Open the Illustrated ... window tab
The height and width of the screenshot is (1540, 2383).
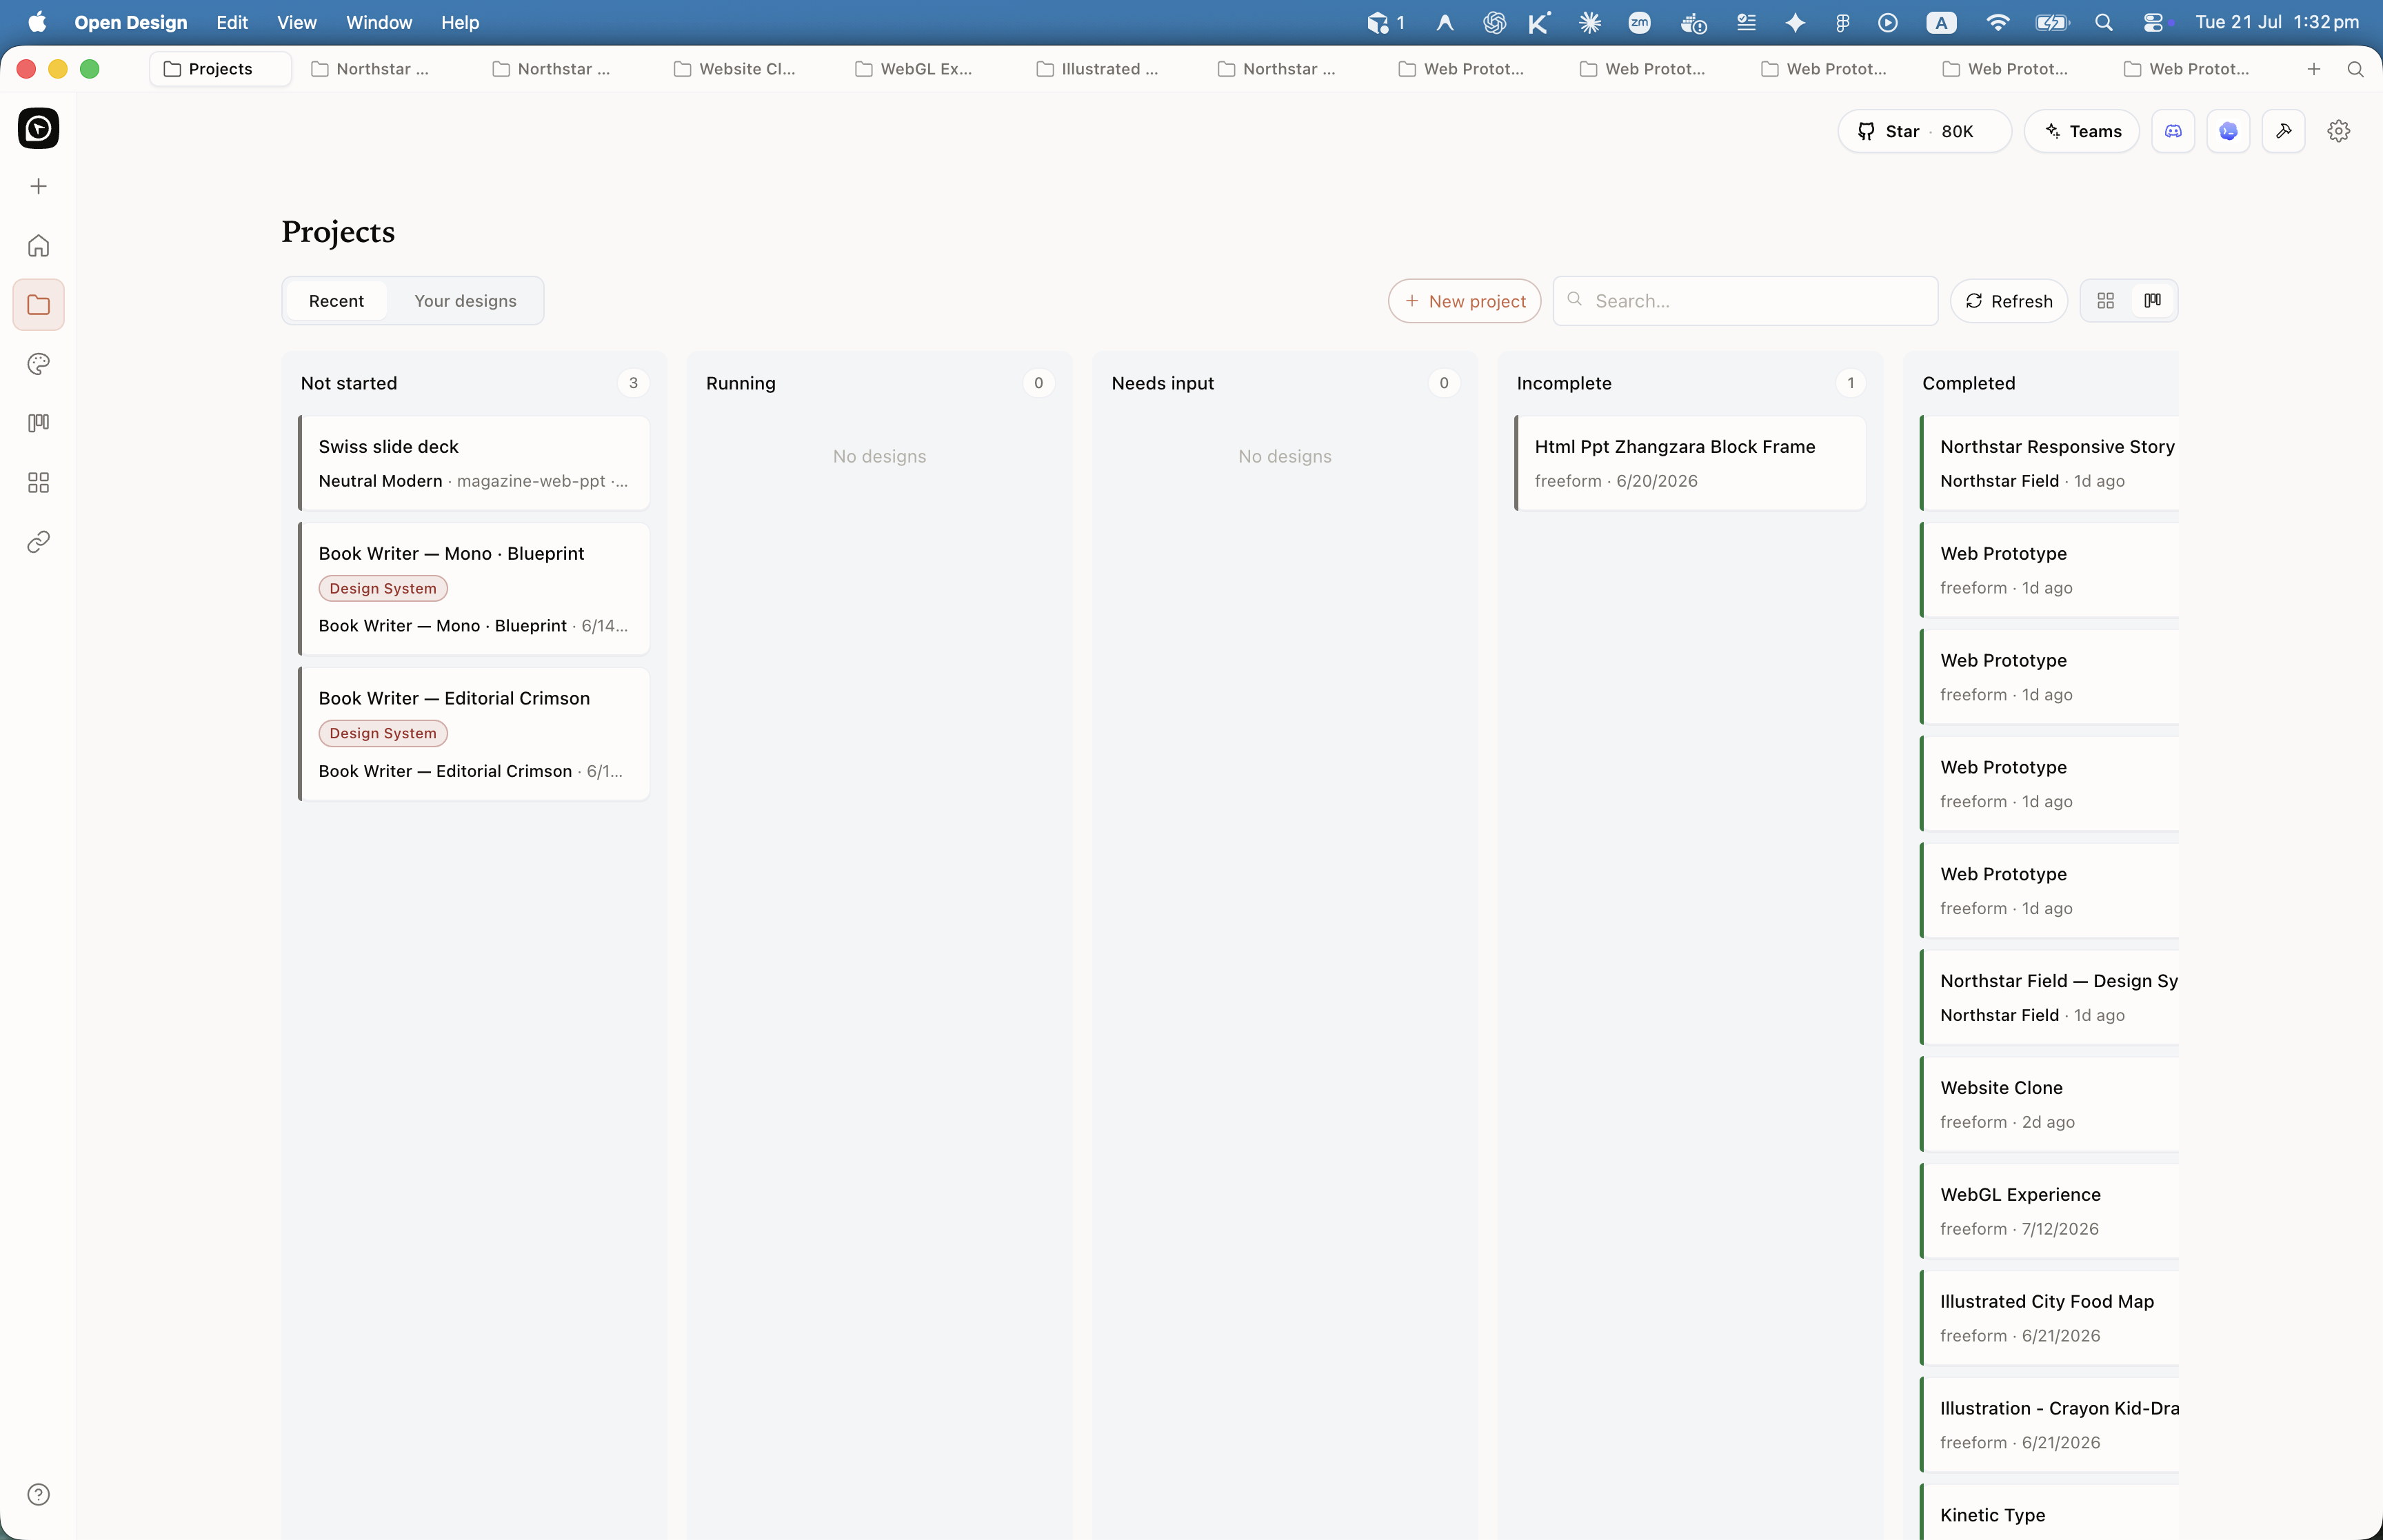(1098, 69)
